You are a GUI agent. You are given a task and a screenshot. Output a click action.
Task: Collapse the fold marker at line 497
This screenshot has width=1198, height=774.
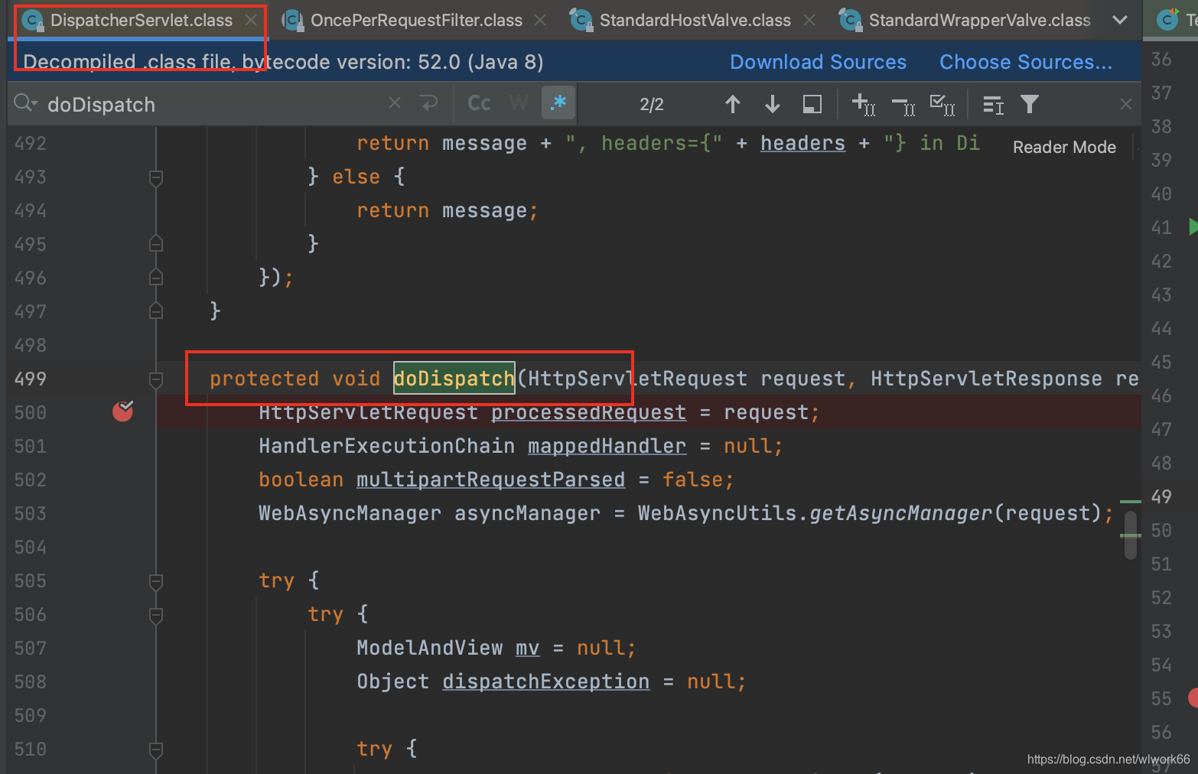click(x=156, y=311)
